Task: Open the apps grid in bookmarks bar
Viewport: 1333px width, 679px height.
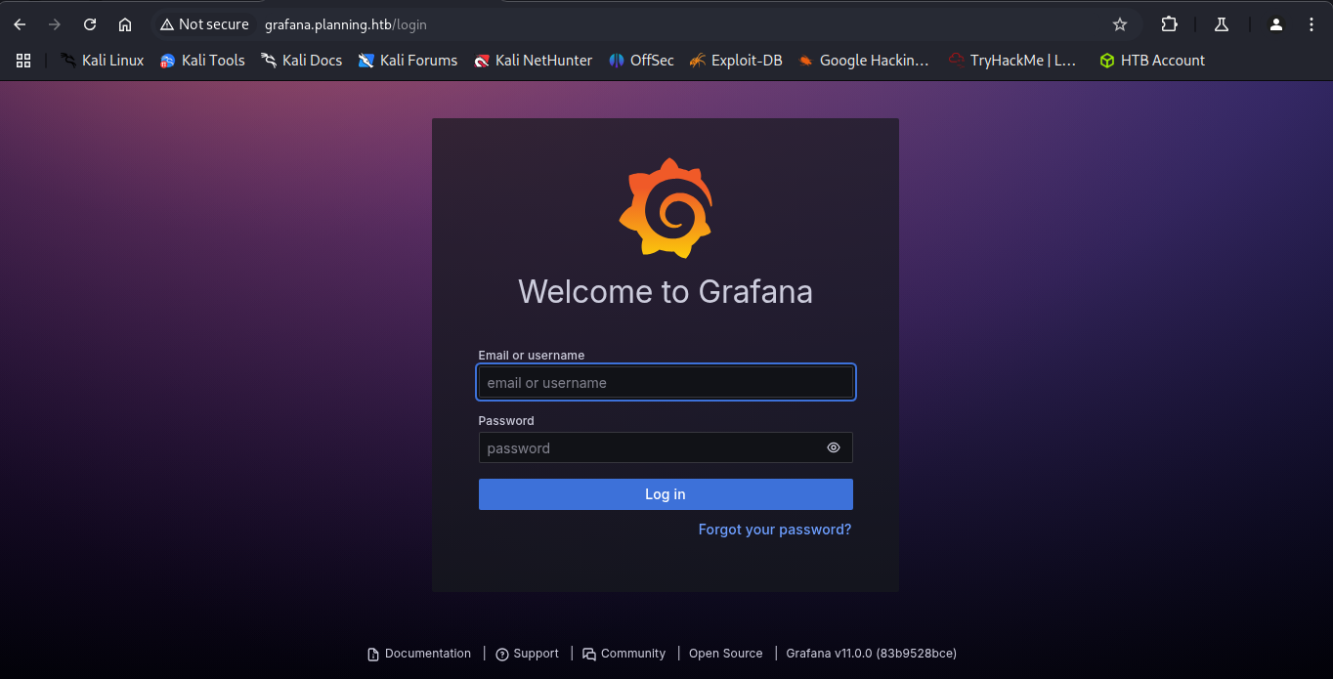Action: (23, 61)
